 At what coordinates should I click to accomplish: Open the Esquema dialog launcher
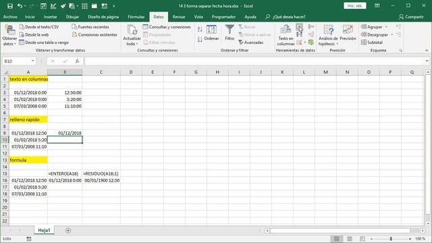(x=400, y=51)
